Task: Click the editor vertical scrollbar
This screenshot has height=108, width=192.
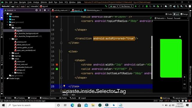Action: click(x=152, y=58)
